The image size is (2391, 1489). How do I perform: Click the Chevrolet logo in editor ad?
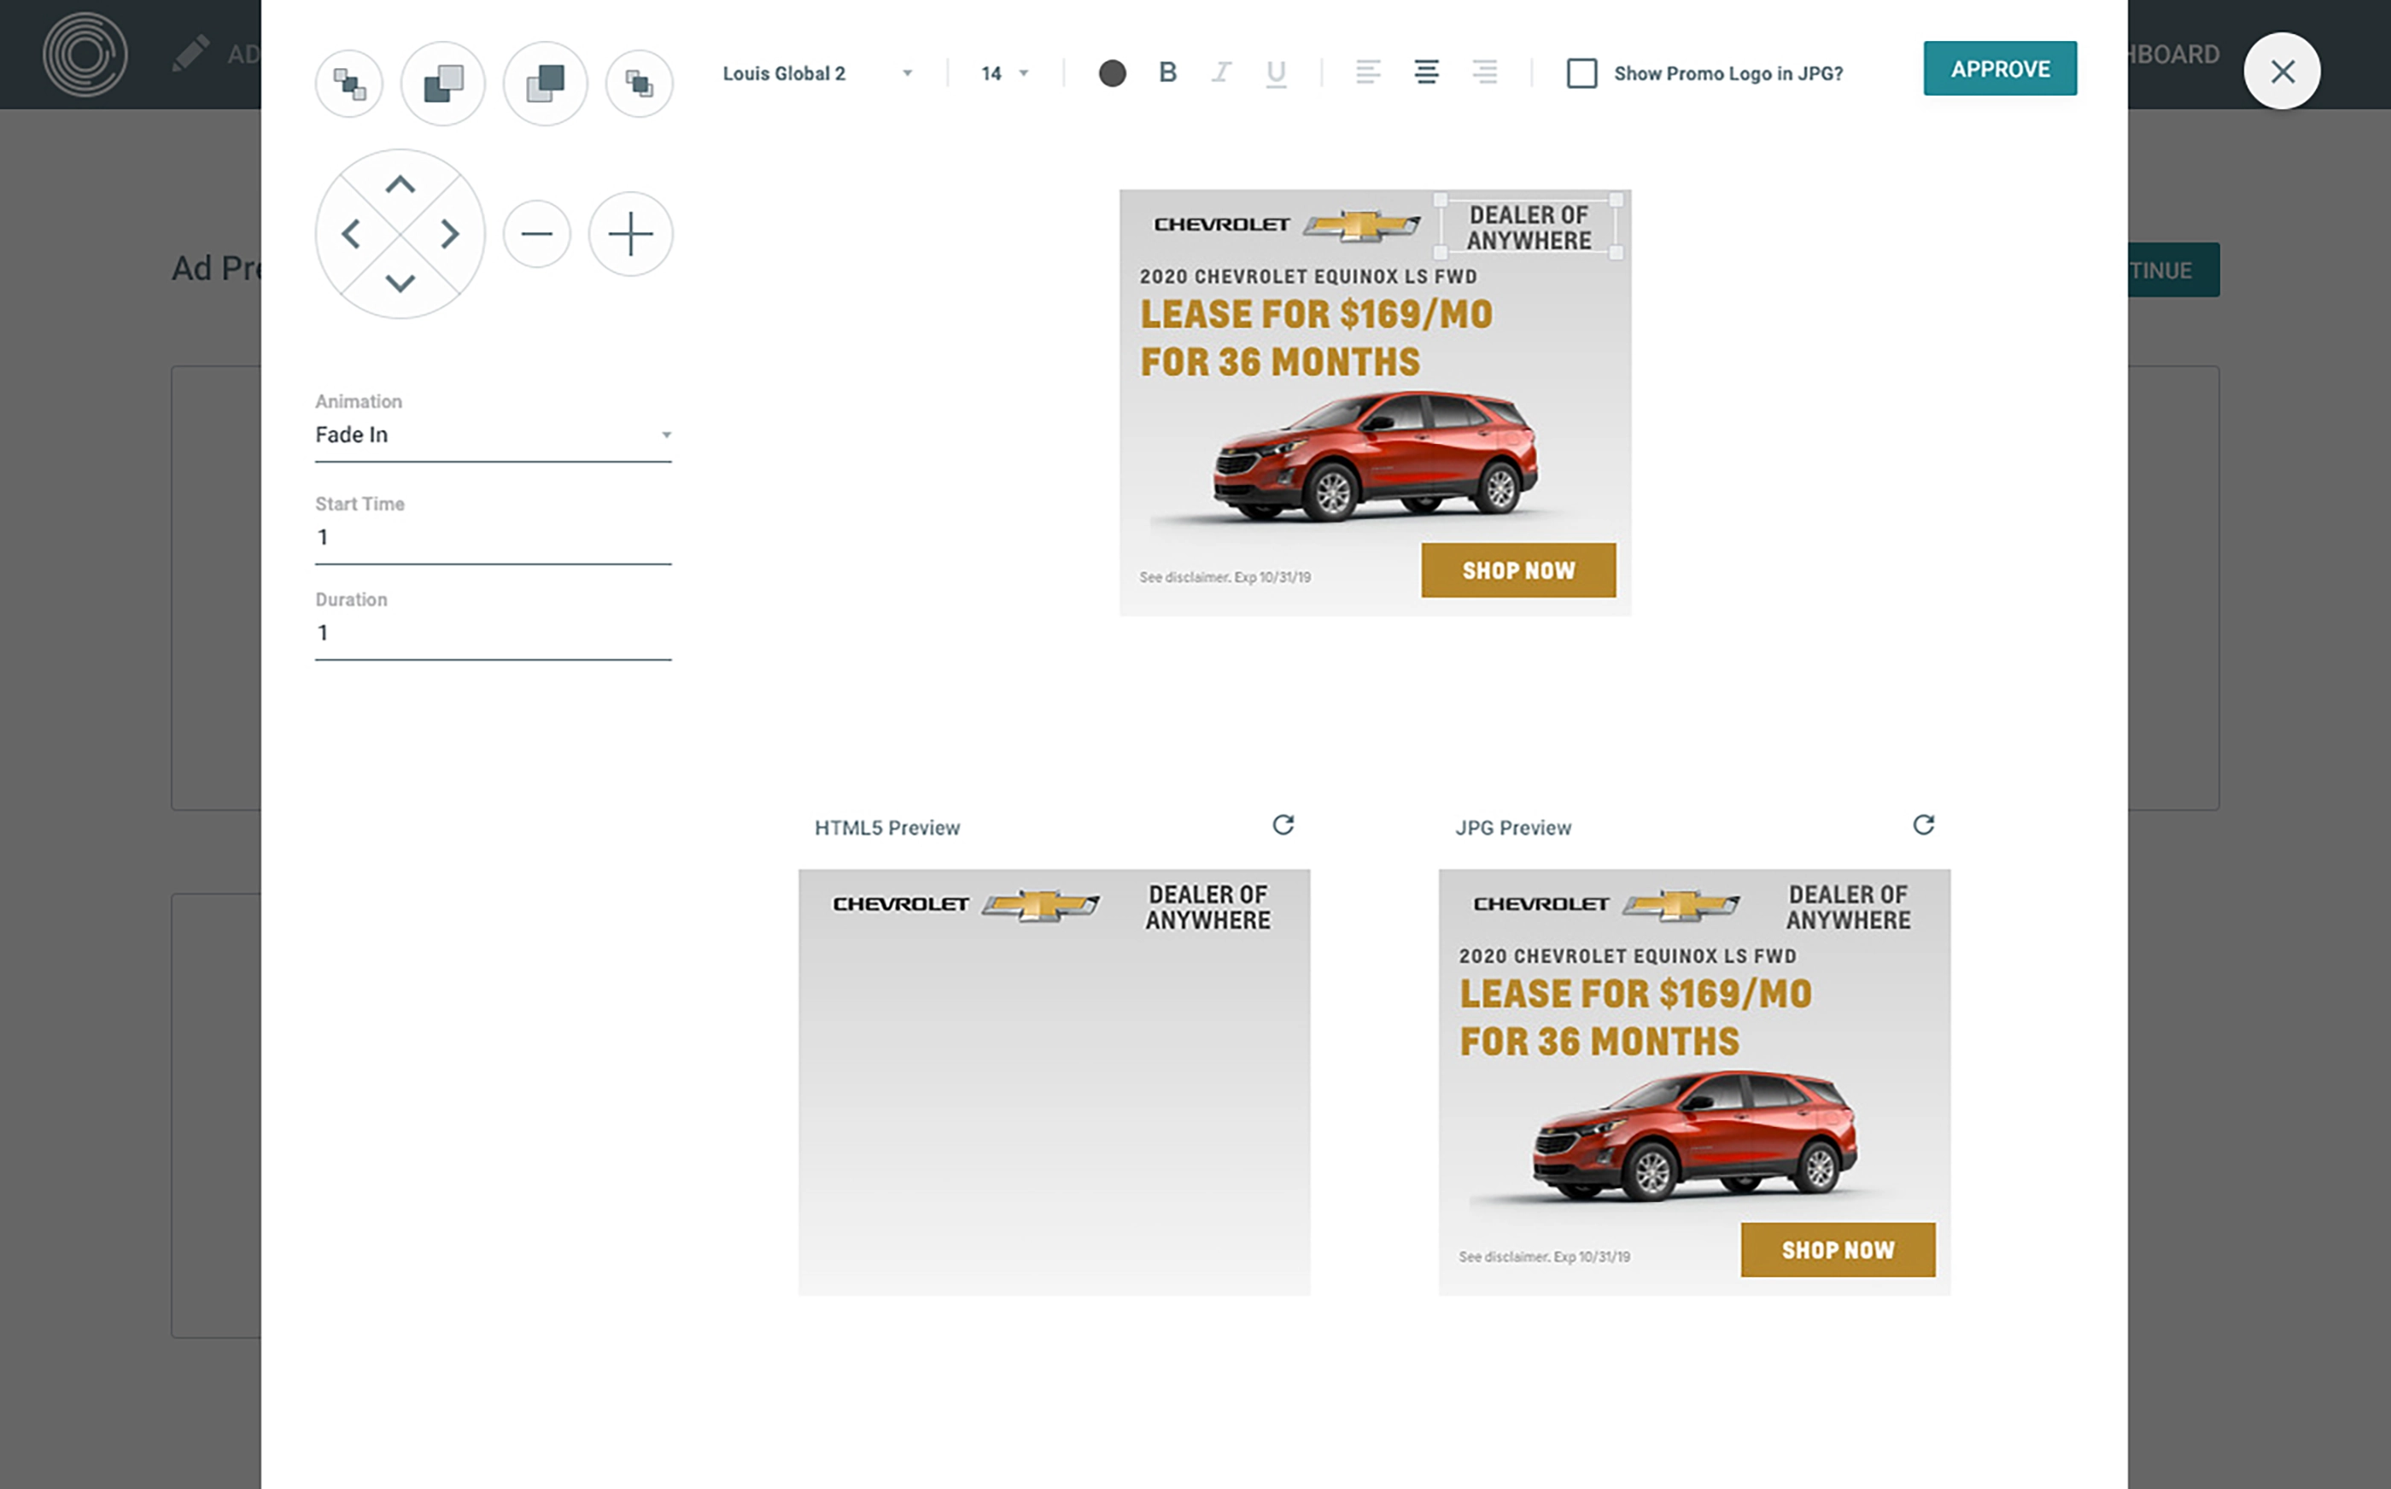pos(1287,225)
